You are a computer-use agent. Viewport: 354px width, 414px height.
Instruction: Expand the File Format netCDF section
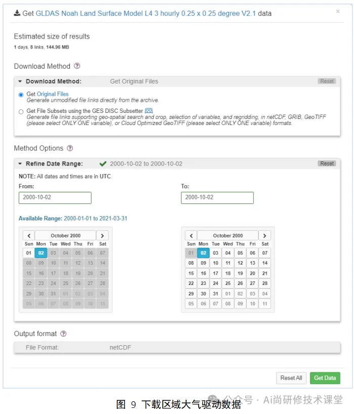(x=177, y=348)
